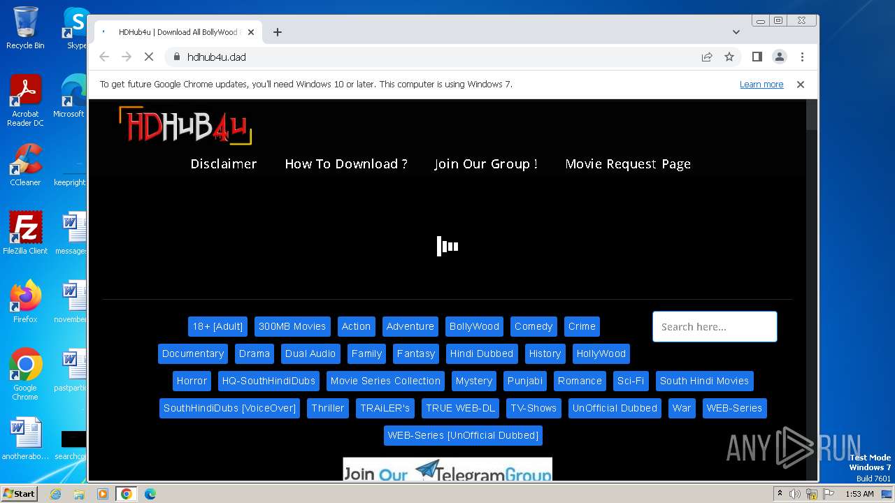
Task: Open a new Chrome tab
Action: 278,32
